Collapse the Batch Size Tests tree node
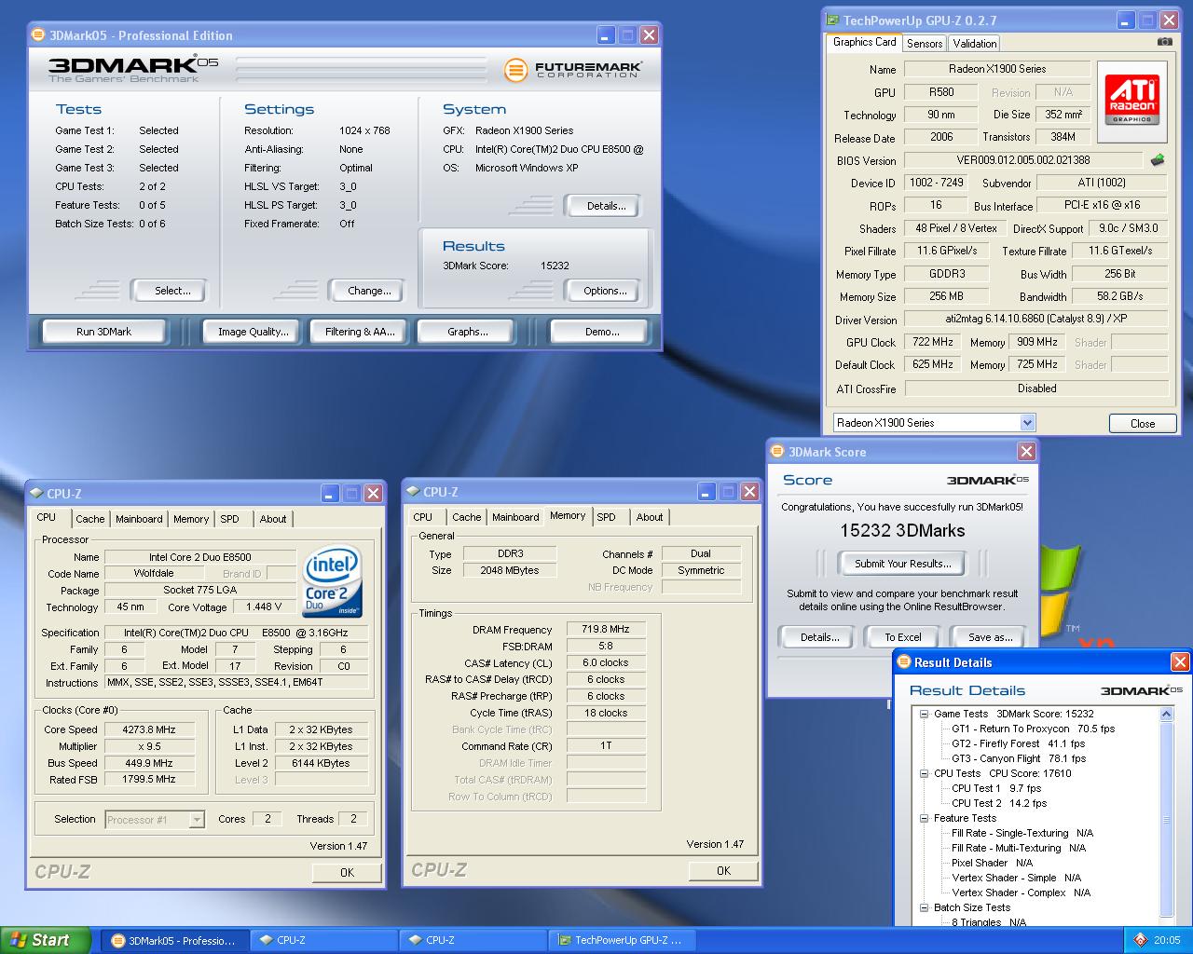 [x=924, y=907]
